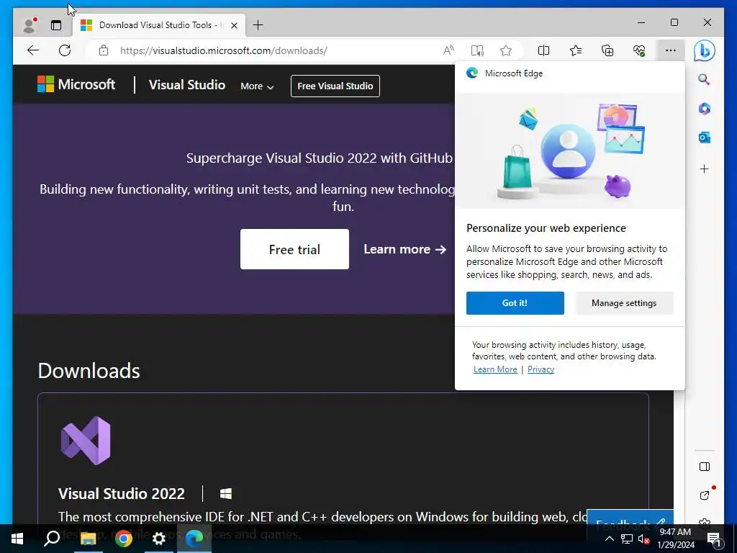Open the Learn More link in popup
Screen dimensions: 737x553
tap(495, 369)
